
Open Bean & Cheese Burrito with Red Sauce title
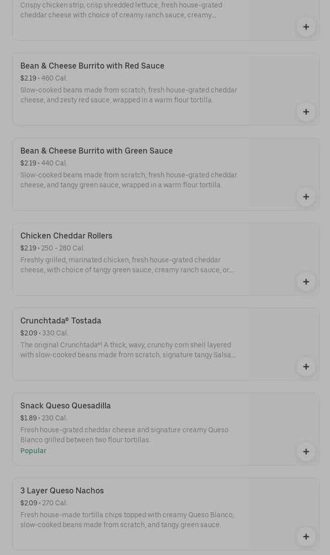click(92, 66)
